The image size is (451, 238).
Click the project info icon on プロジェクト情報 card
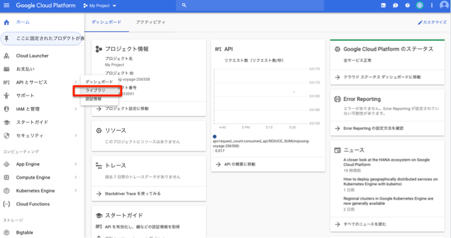coord(98,49)
